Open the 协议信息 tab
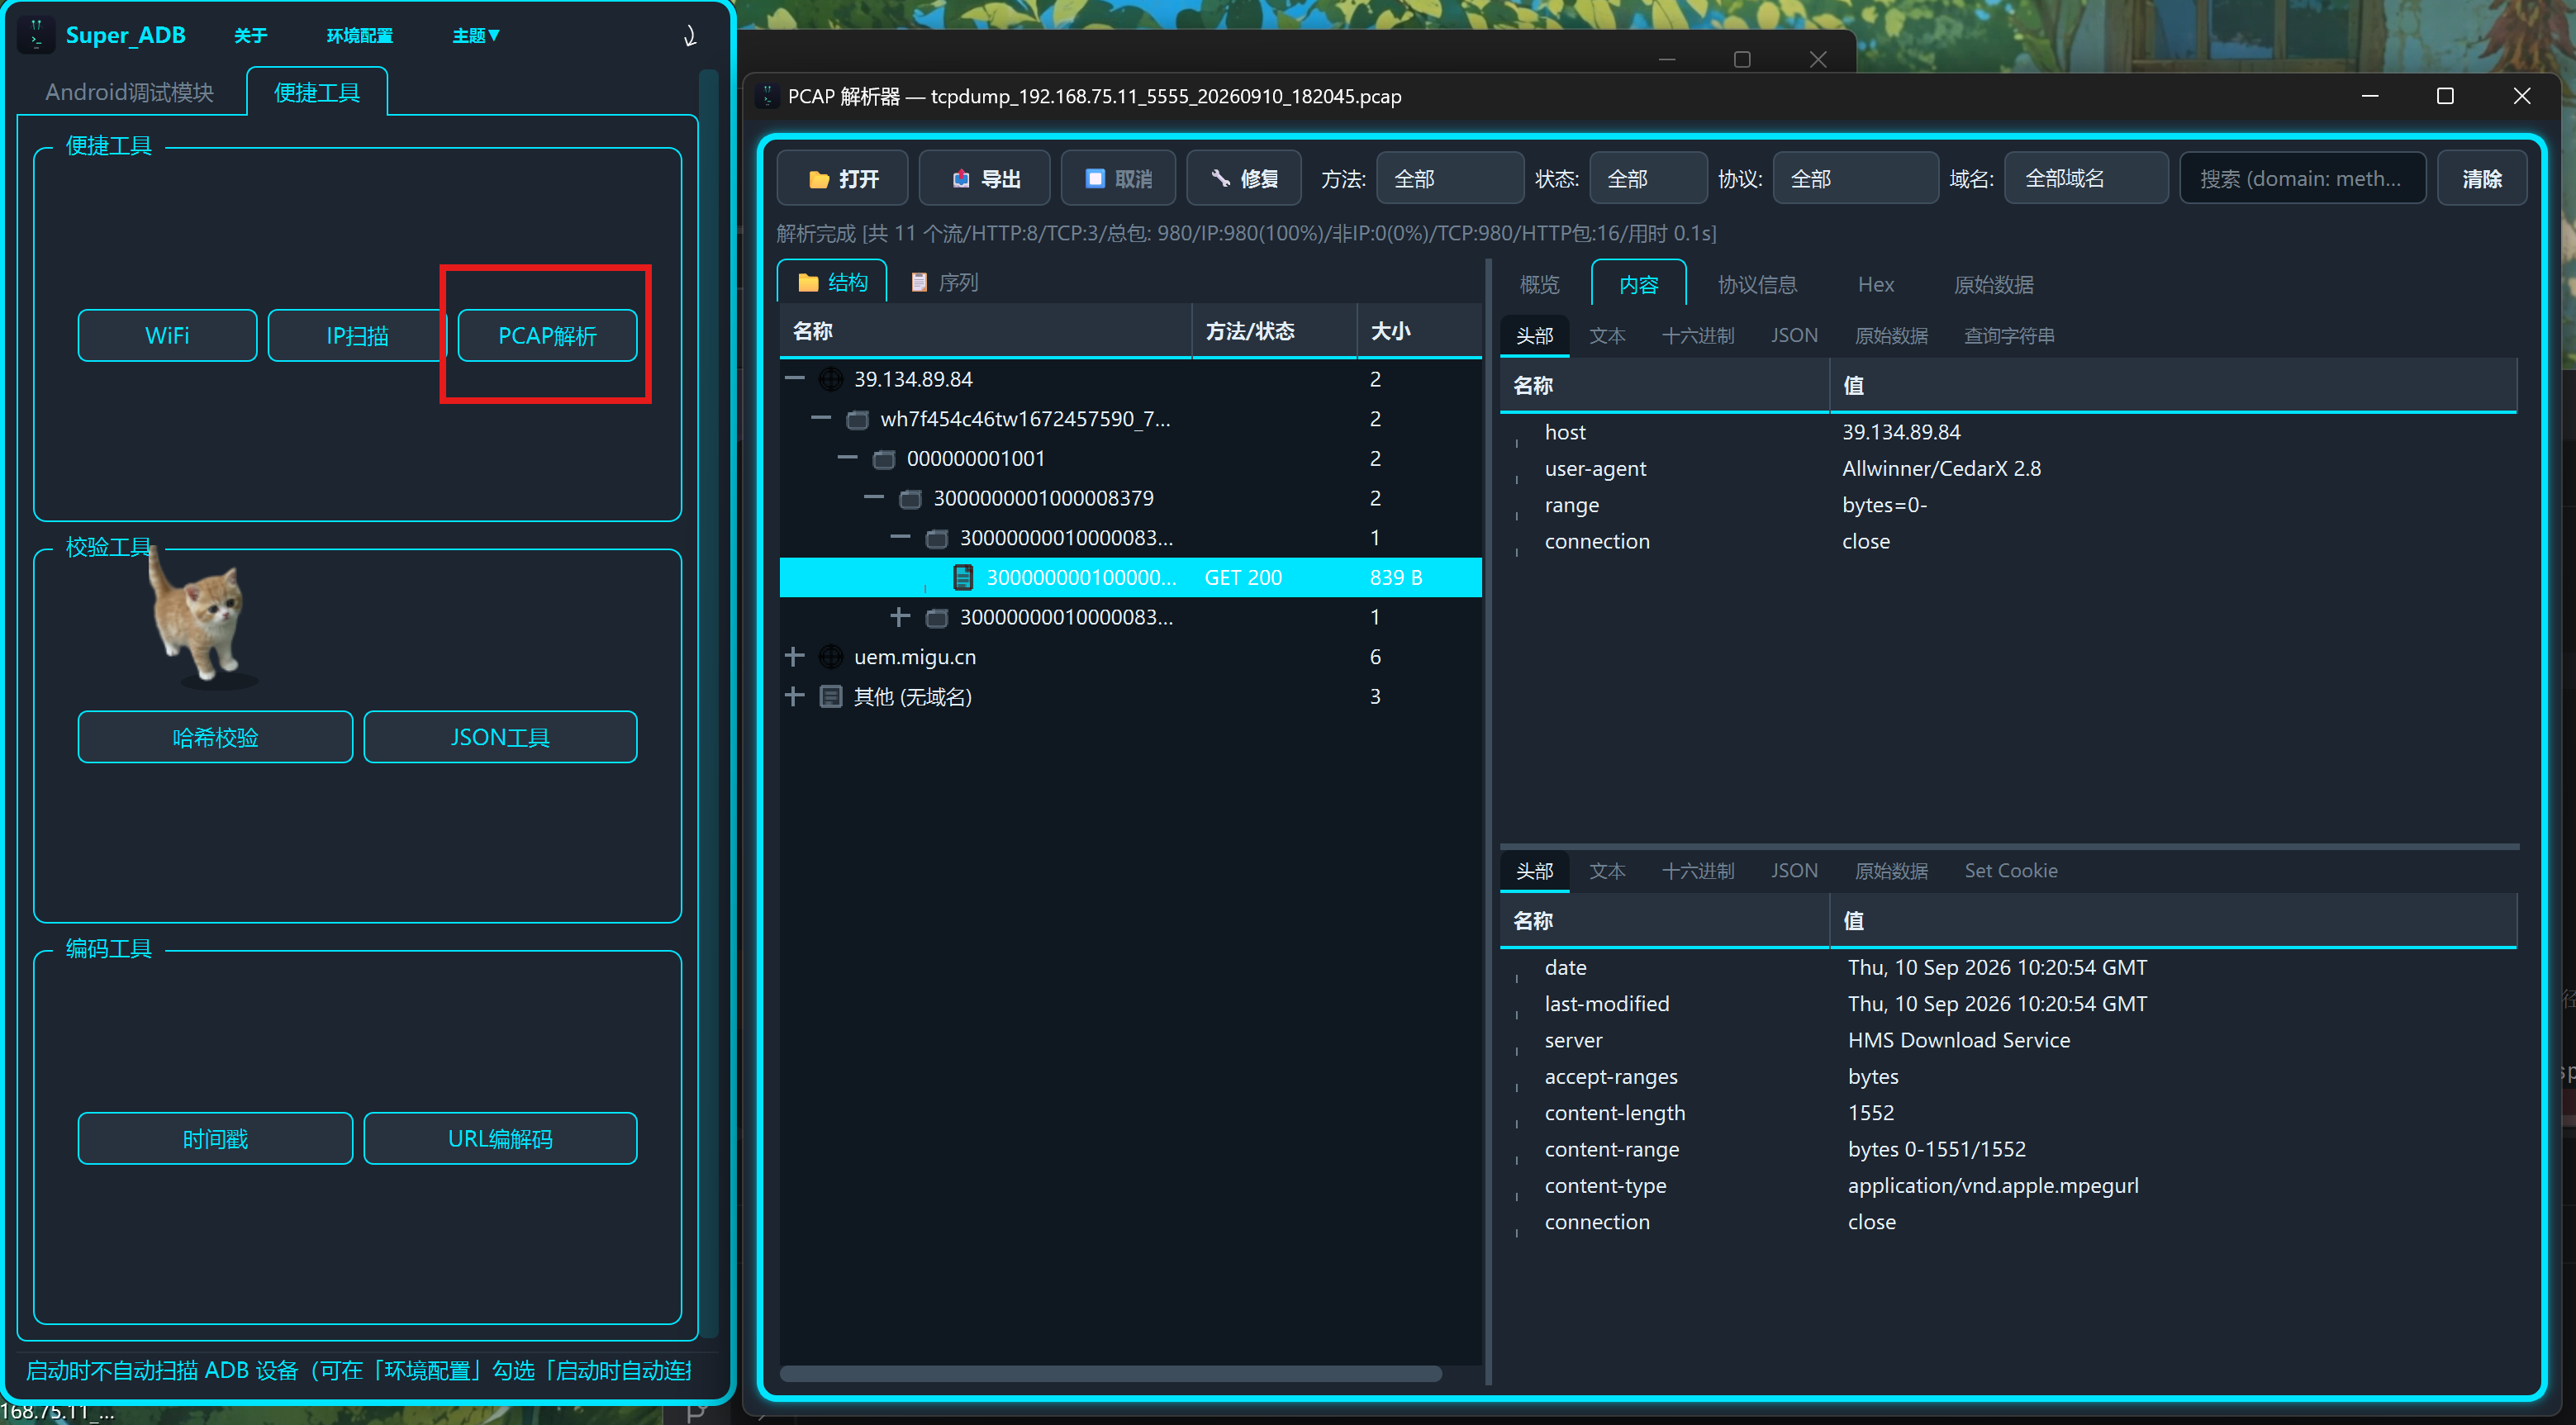 1757,285
